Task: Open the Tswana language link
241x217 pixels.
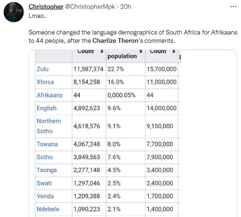Action: point(47,144)
